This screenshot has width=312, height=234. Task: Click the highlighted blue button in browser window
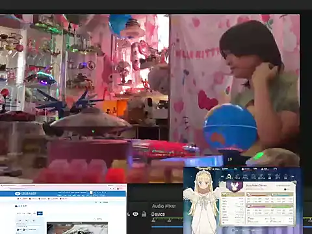[x=40, y=213]
